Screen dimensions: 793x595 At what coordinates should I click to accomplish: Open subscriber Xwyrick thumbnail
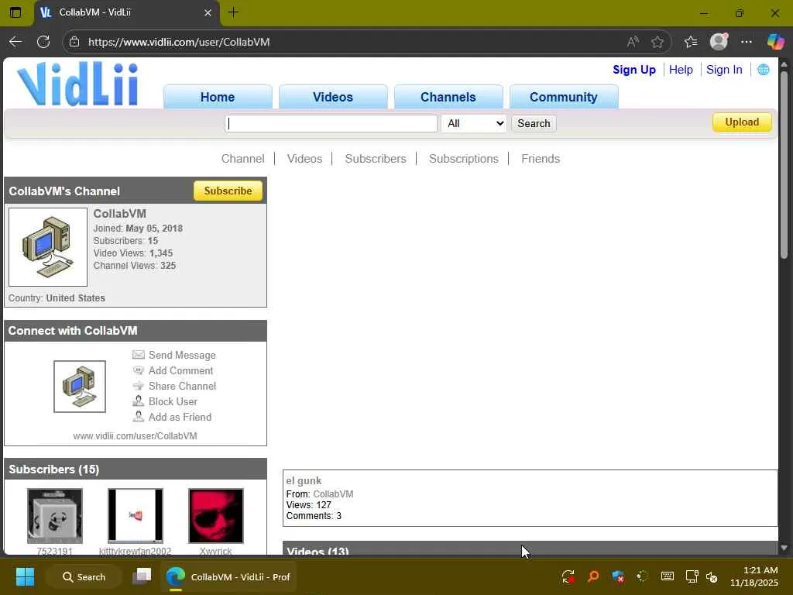click(x=215, y=515)
